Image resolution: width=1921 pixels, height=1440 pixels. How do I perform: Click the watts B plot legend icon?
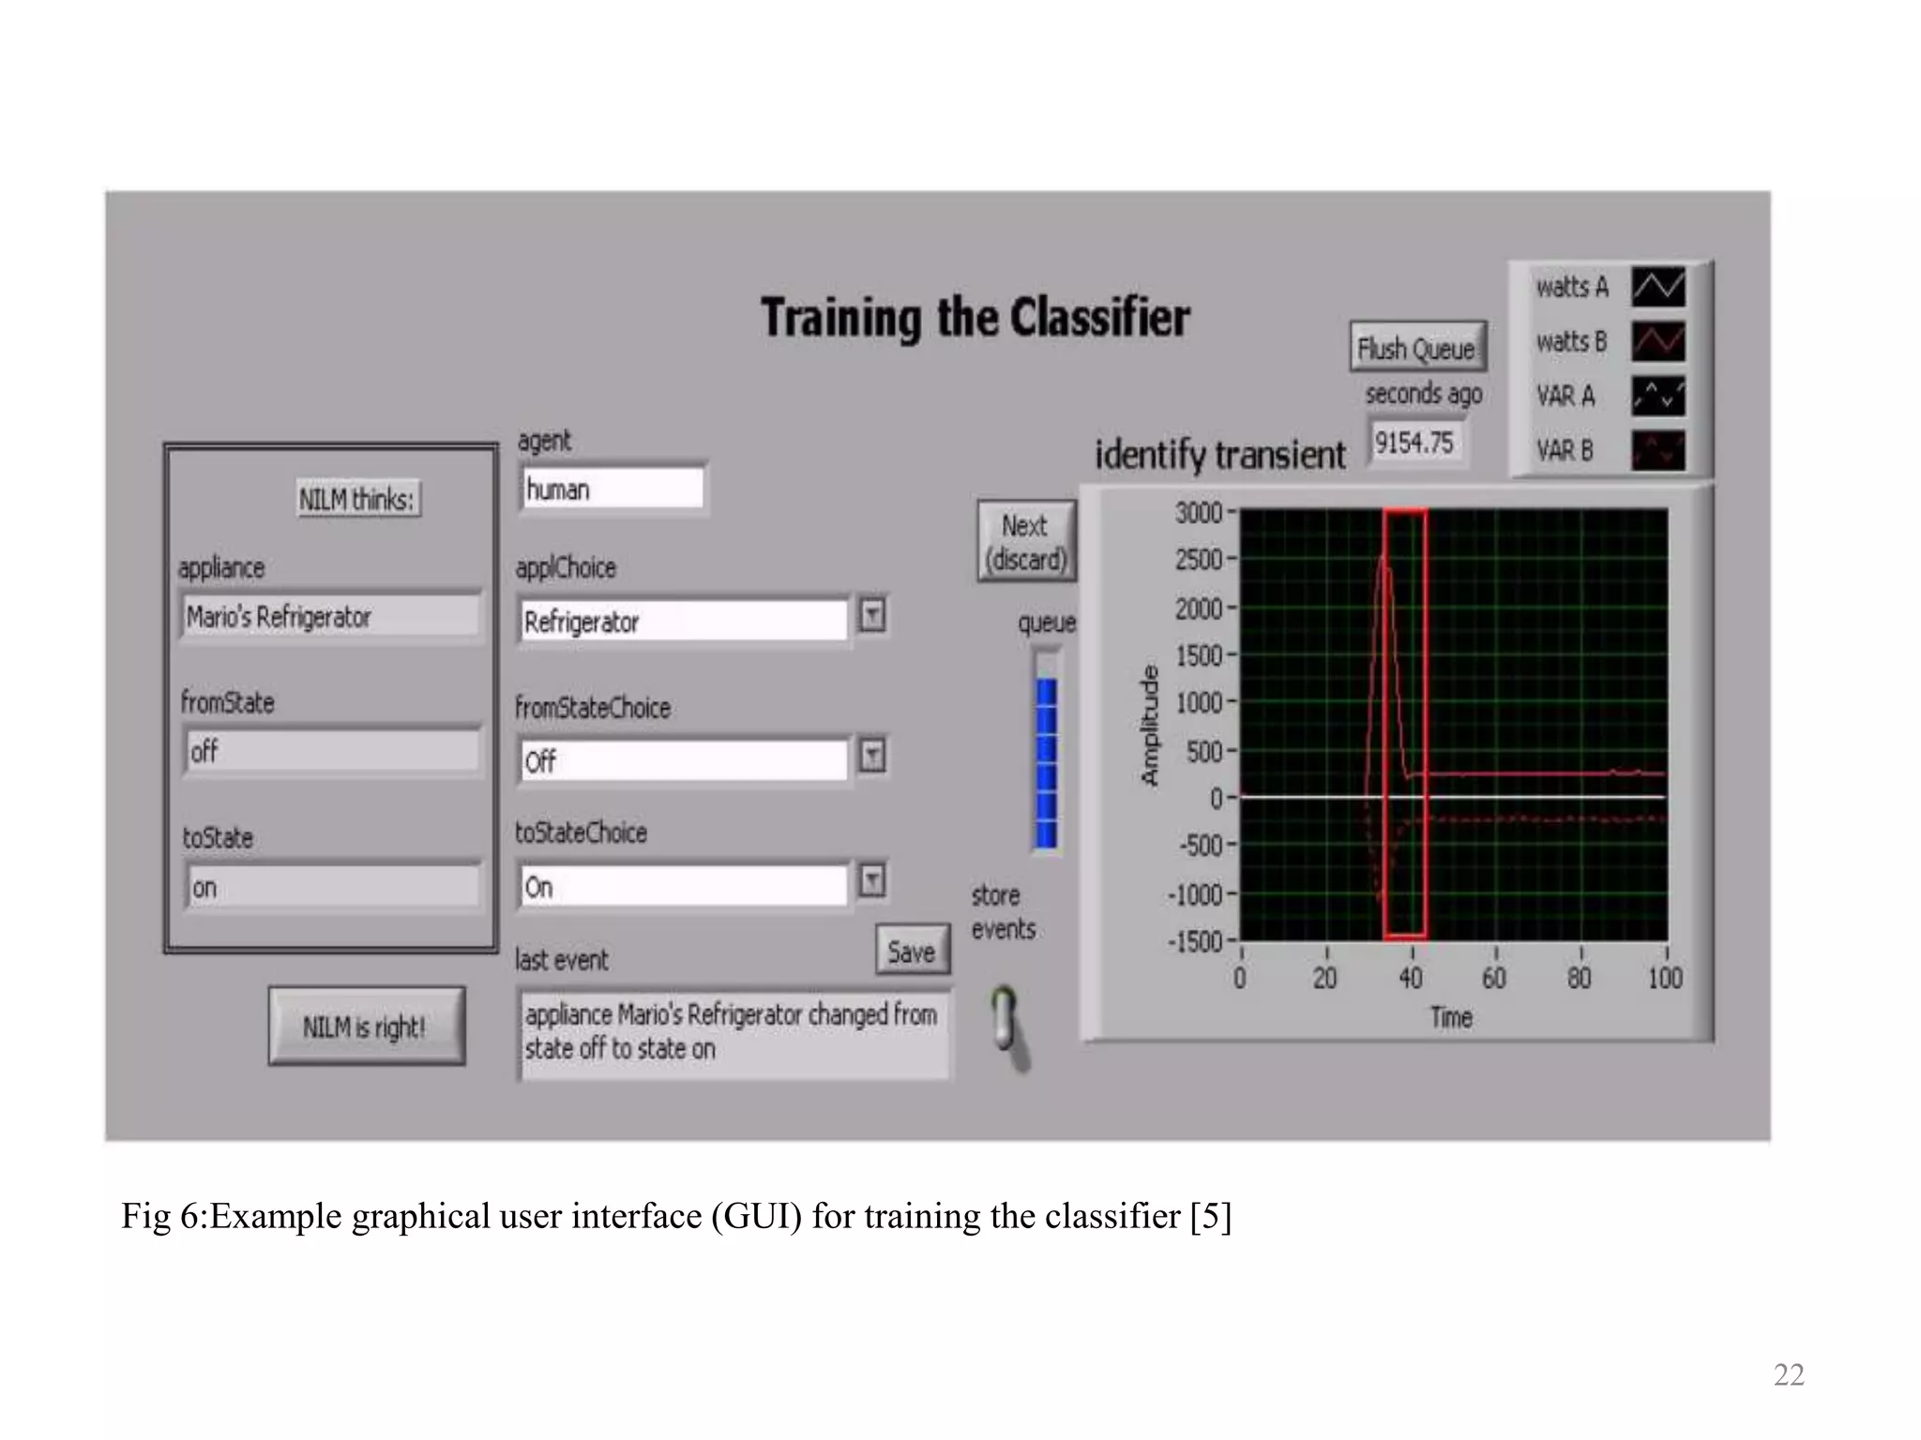(1657, 341)
